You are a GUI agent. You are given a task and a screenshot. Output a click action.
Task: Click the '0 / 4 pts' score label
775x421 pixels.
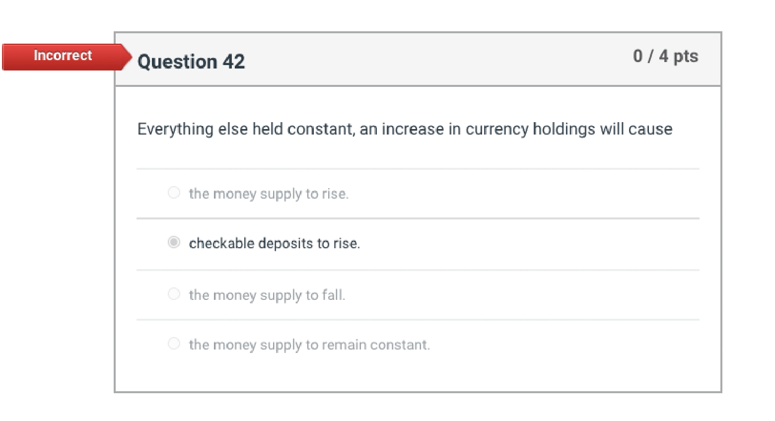[666, 56]
